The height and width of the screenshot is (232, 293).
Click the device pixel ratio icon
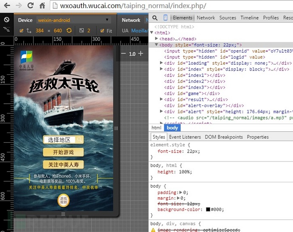click(x=82, y=30)
